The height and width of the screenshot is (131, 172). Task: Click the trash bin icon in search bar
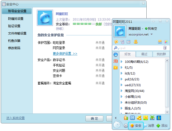coord(165,48)
